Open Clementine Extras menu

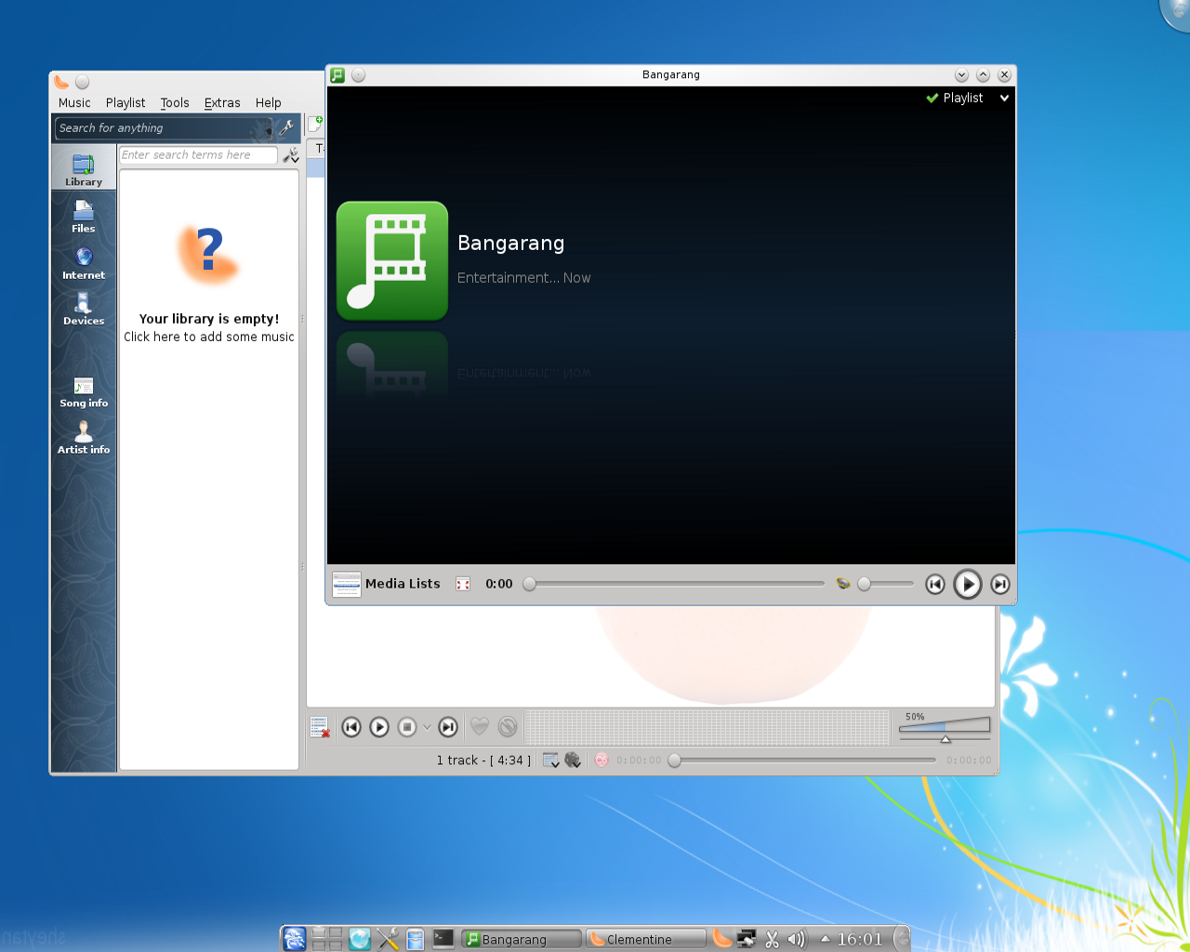click(222, 103)
